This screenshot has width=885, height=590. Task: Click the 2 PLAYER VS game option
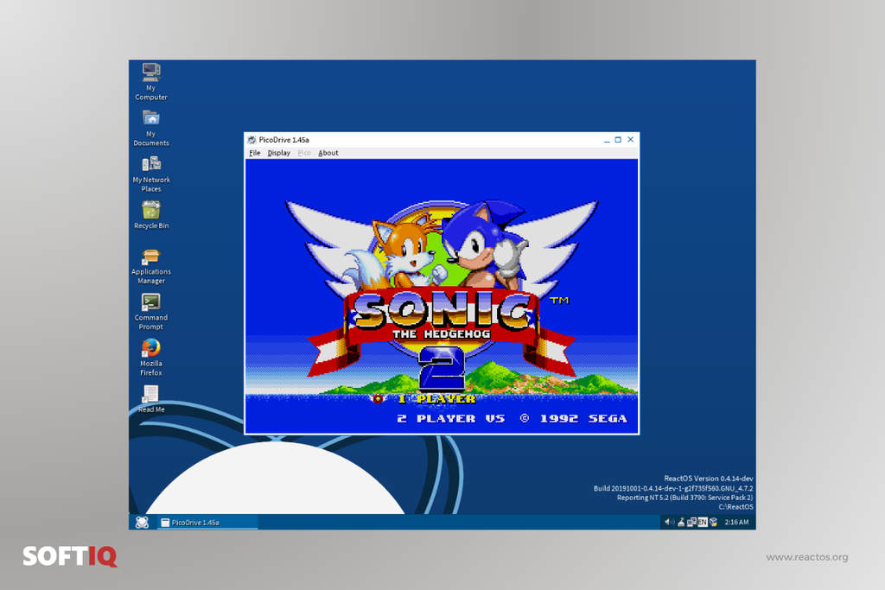pos(451,418)
